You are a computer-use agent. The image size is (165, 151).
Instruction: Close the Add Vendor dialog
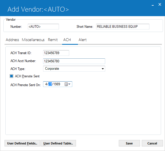click(x=160, y=5)
